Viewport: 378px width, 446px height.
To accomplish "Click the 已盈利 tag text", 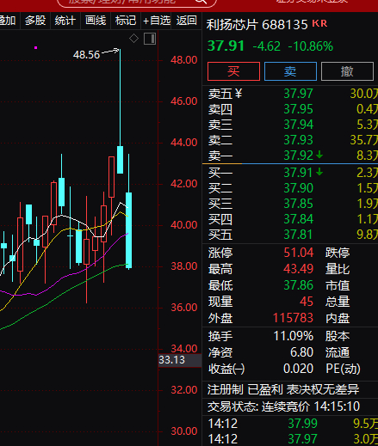I will coord(265,390).
